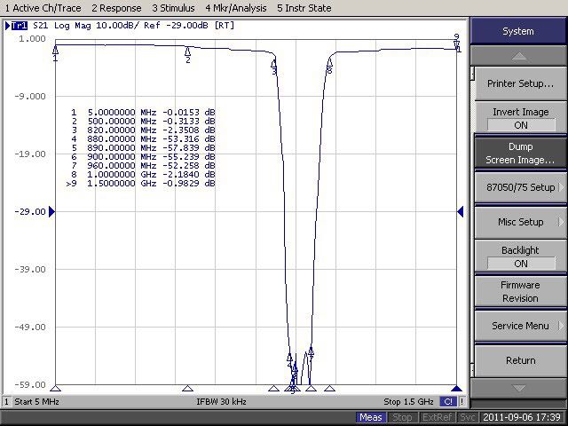Expand the Misc Setup submenu
Image resolution: width=568 pixels, height=426 pixels.
coord(520,222)
